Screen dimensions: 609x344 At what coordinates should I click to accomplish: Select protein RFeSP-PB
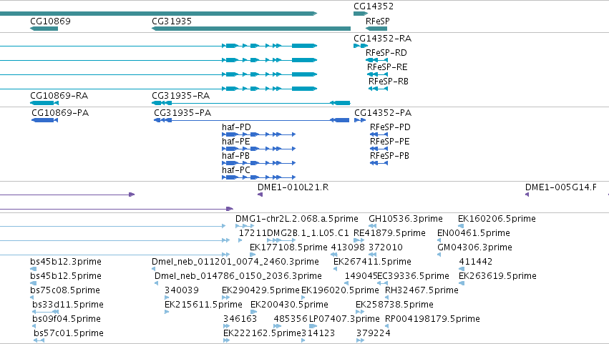[389, 156]
